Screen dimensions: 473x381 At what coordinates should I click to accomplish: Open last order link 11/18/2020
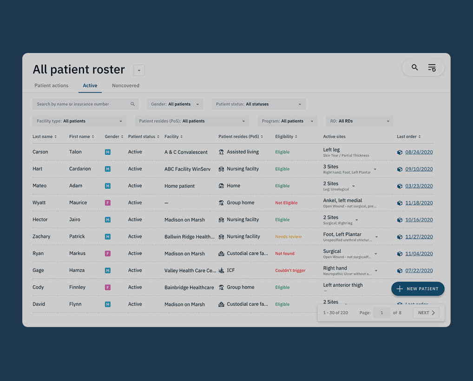419,203
